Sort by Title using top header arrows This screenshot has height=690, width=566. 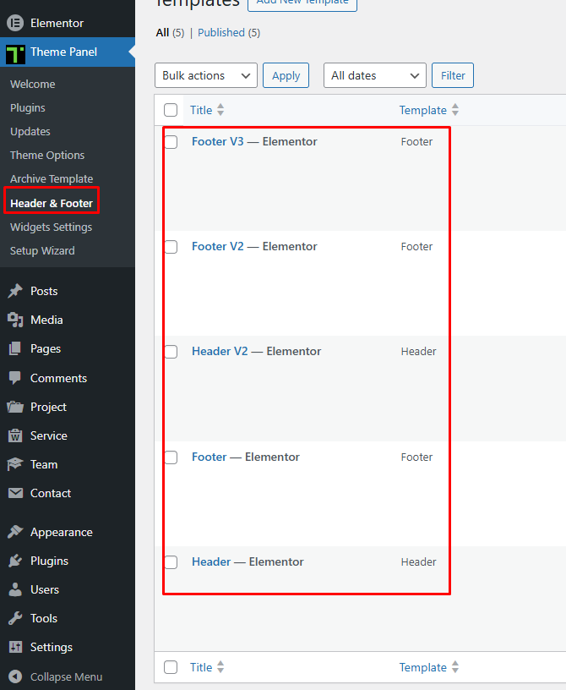pos(220,110)
